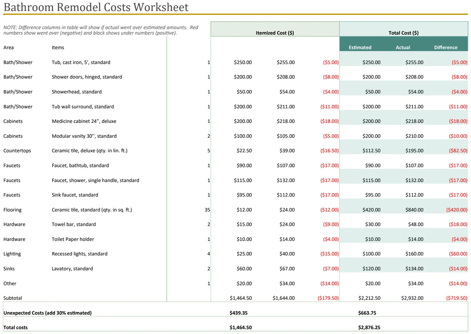Click total actual $134.00 in Sinks row
471x334 pixels.
tap(414, 269)
